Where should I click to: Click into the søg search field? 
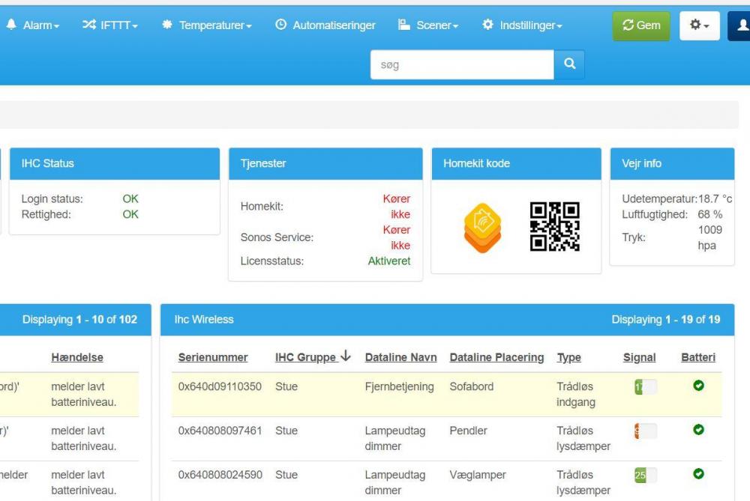462,65
